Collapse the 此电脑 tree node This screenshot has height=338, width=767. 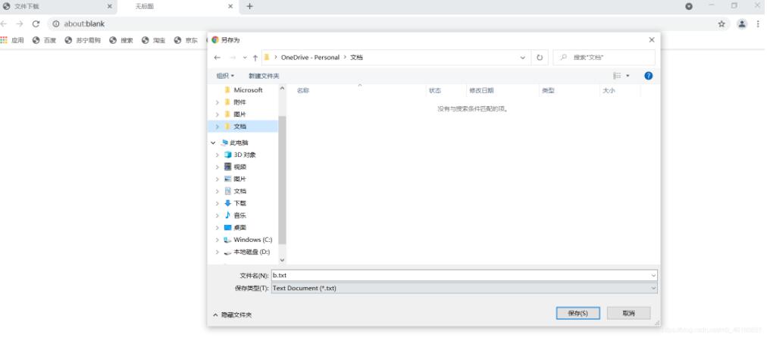(x=213, y=142)
